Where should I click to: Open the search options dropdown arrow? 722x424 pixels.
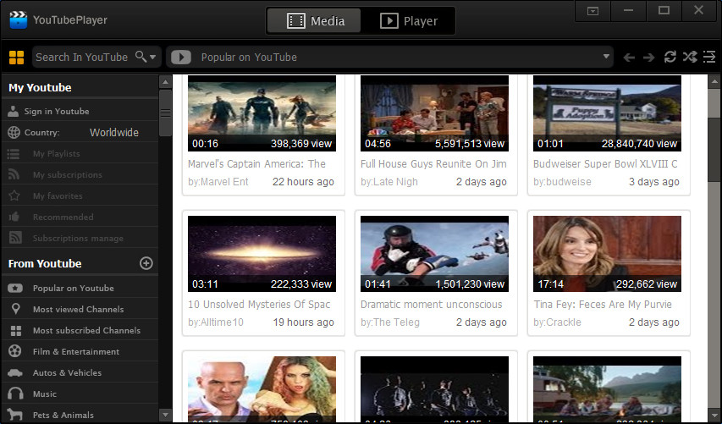pyautogui.click(x=153, y=58)
